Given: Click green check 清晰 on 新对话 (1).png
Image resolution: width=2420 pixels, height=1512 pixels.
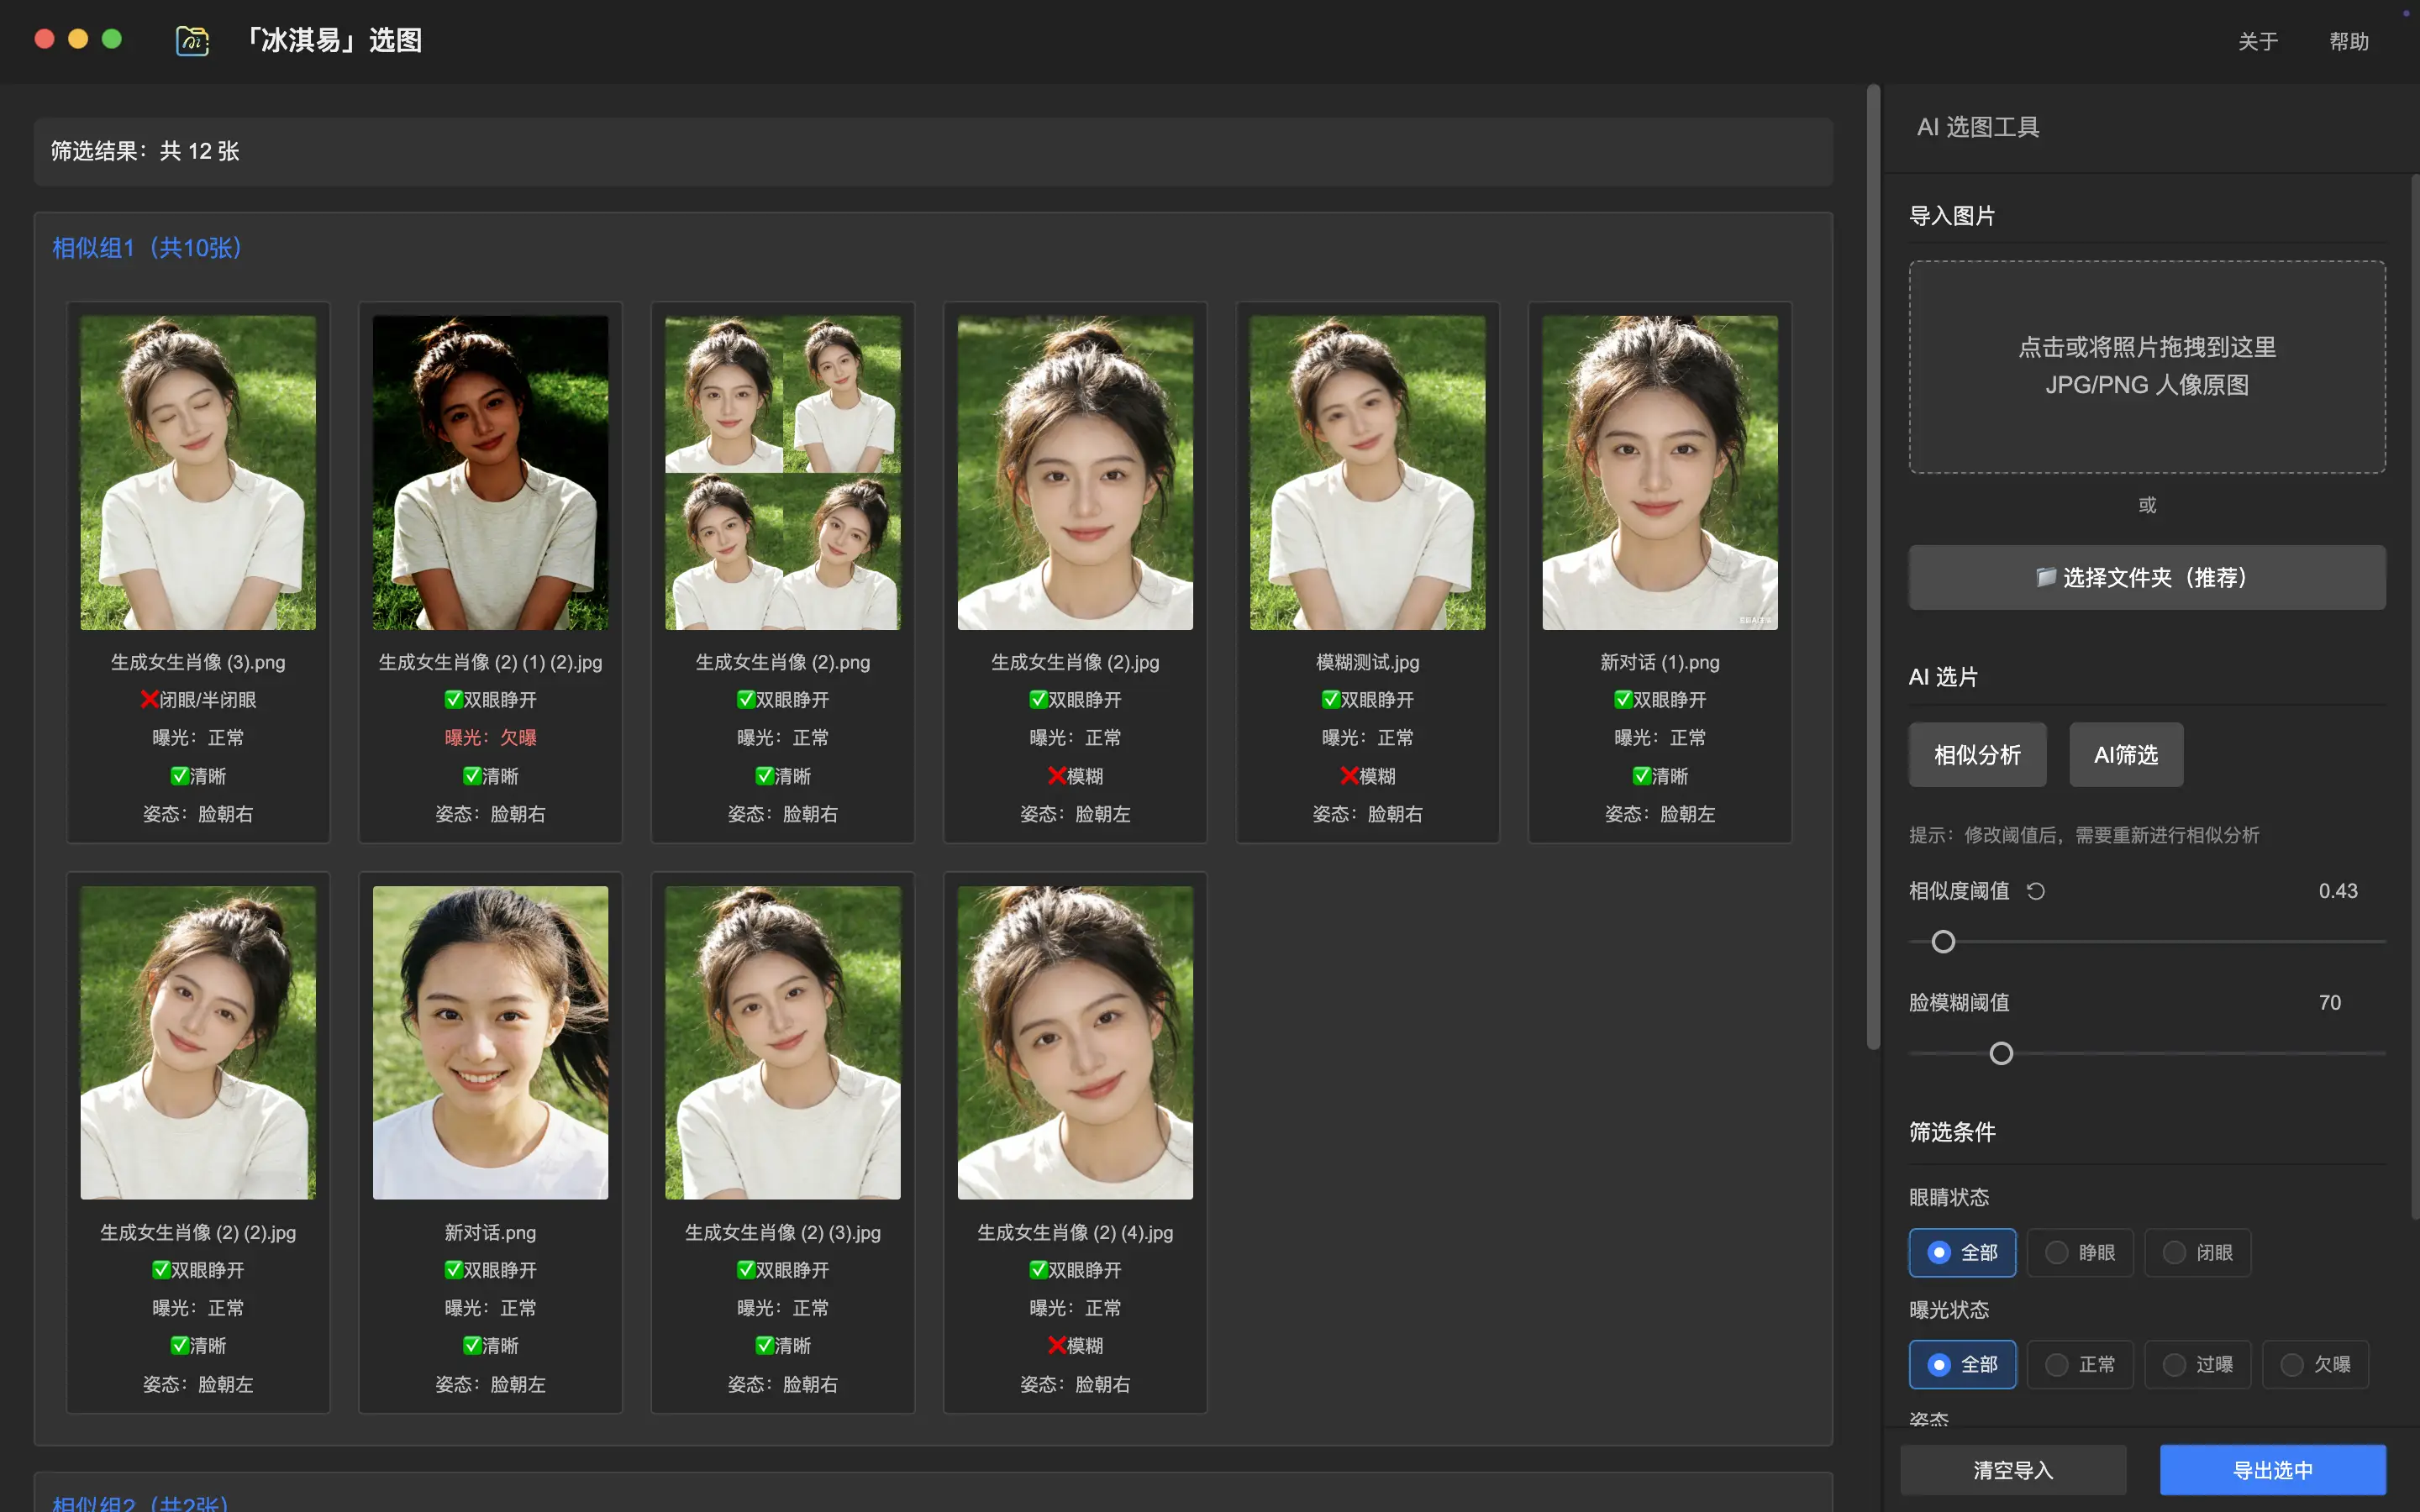Looking at the screenshot, I should 1641,776.
